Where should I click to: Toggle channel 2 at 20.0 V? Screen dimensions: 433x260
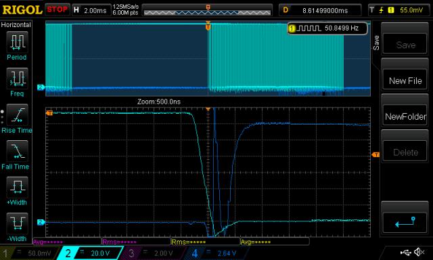[x=90, y=253]
